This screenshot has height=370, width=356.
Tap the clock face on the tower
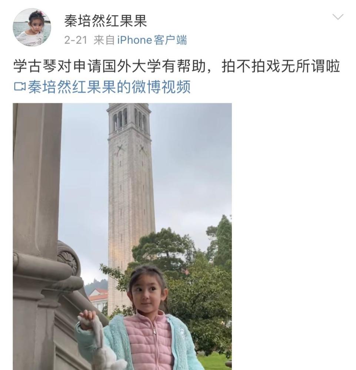120,149
